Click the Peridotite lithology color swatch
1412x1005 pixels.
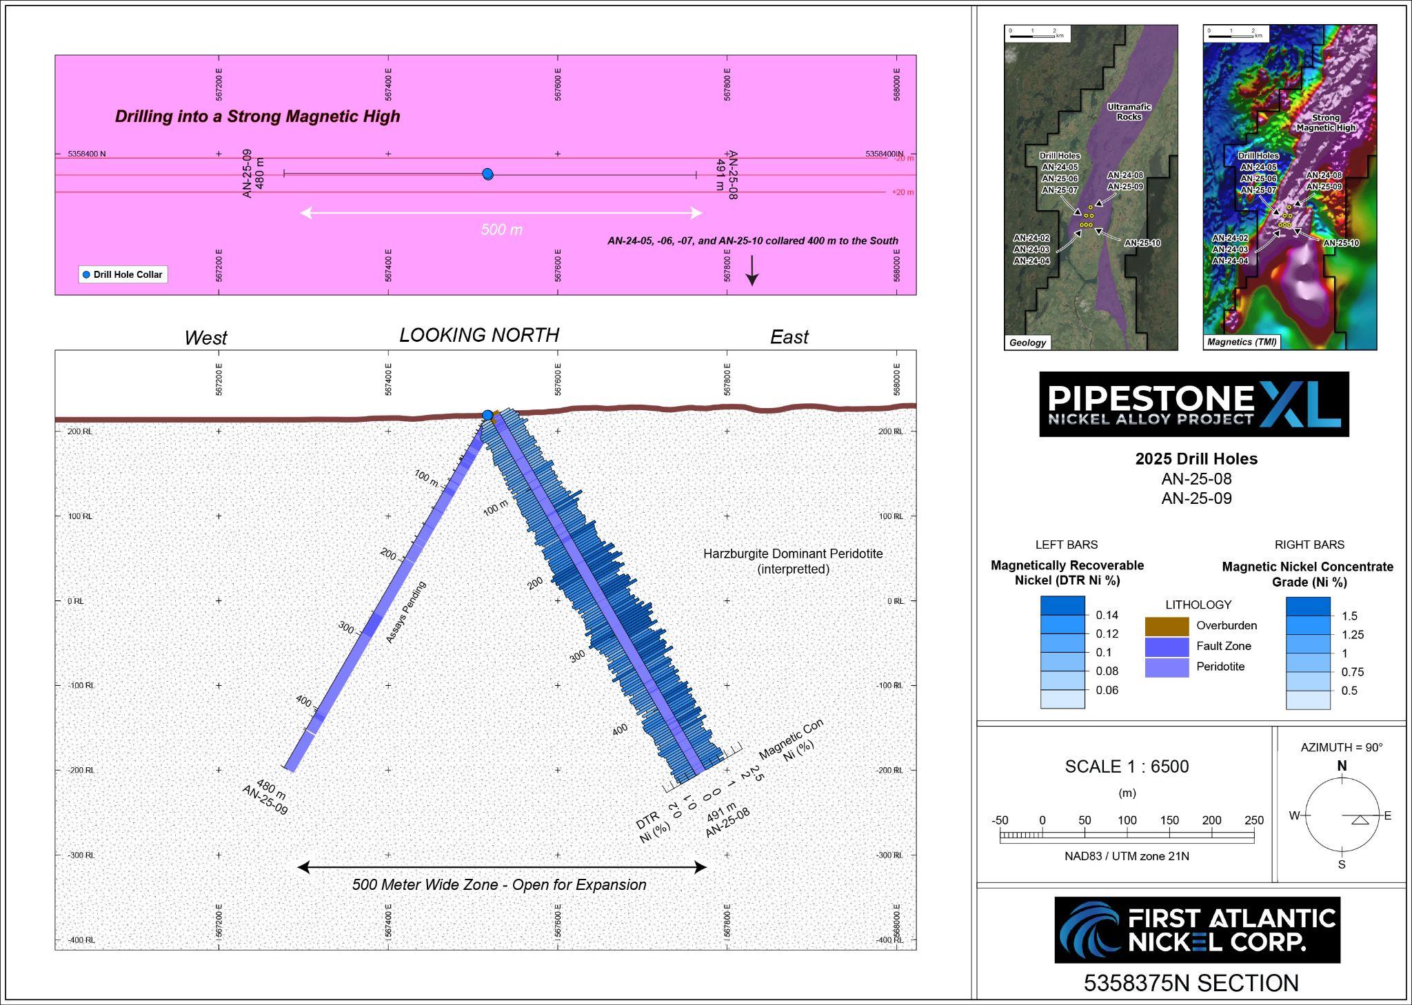click(x=1167, y=667)
